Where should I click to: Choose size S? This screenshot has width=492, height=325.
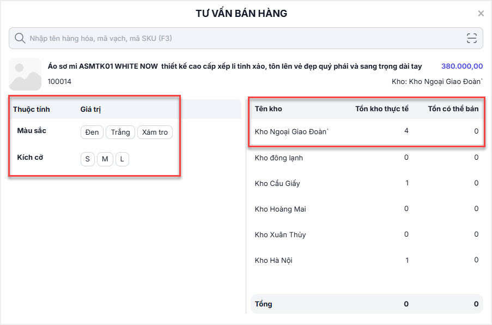[x=87, y=159]
